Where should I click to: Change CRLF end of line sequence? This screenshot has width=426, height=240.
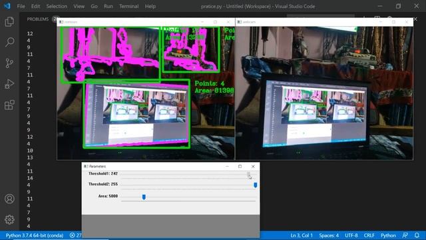(x=369, y=235)
